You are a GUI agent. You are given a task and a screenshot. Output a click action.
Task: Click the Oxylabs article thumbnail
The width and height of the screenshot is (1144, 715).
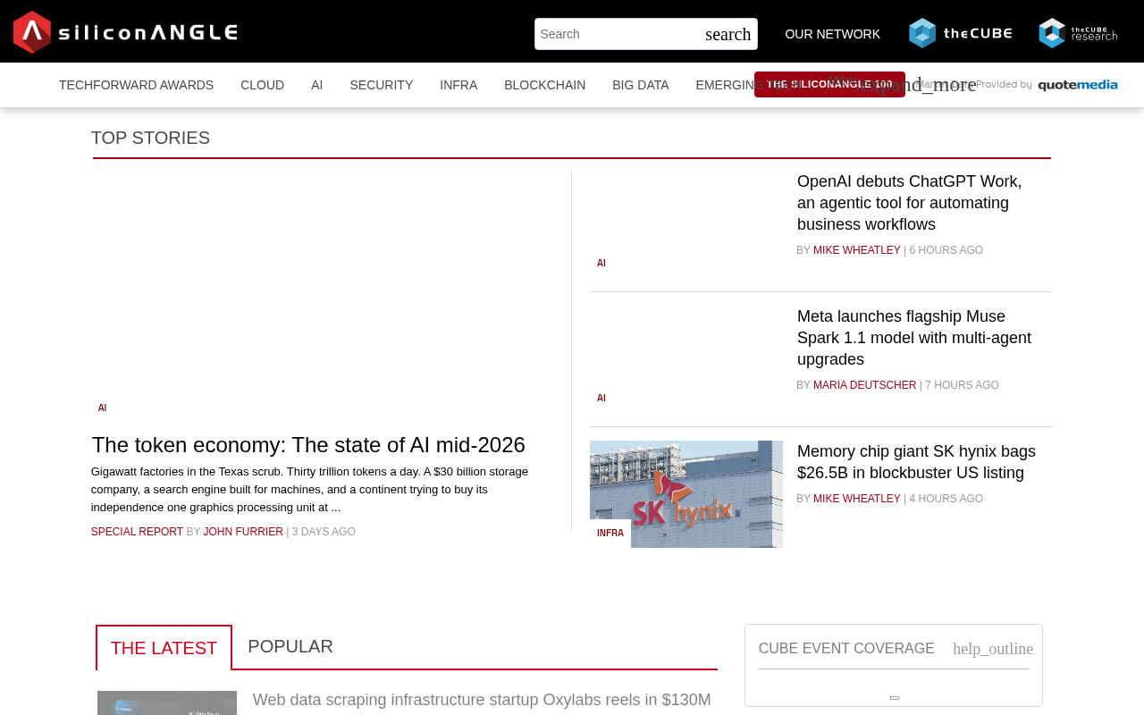(167, 702)
